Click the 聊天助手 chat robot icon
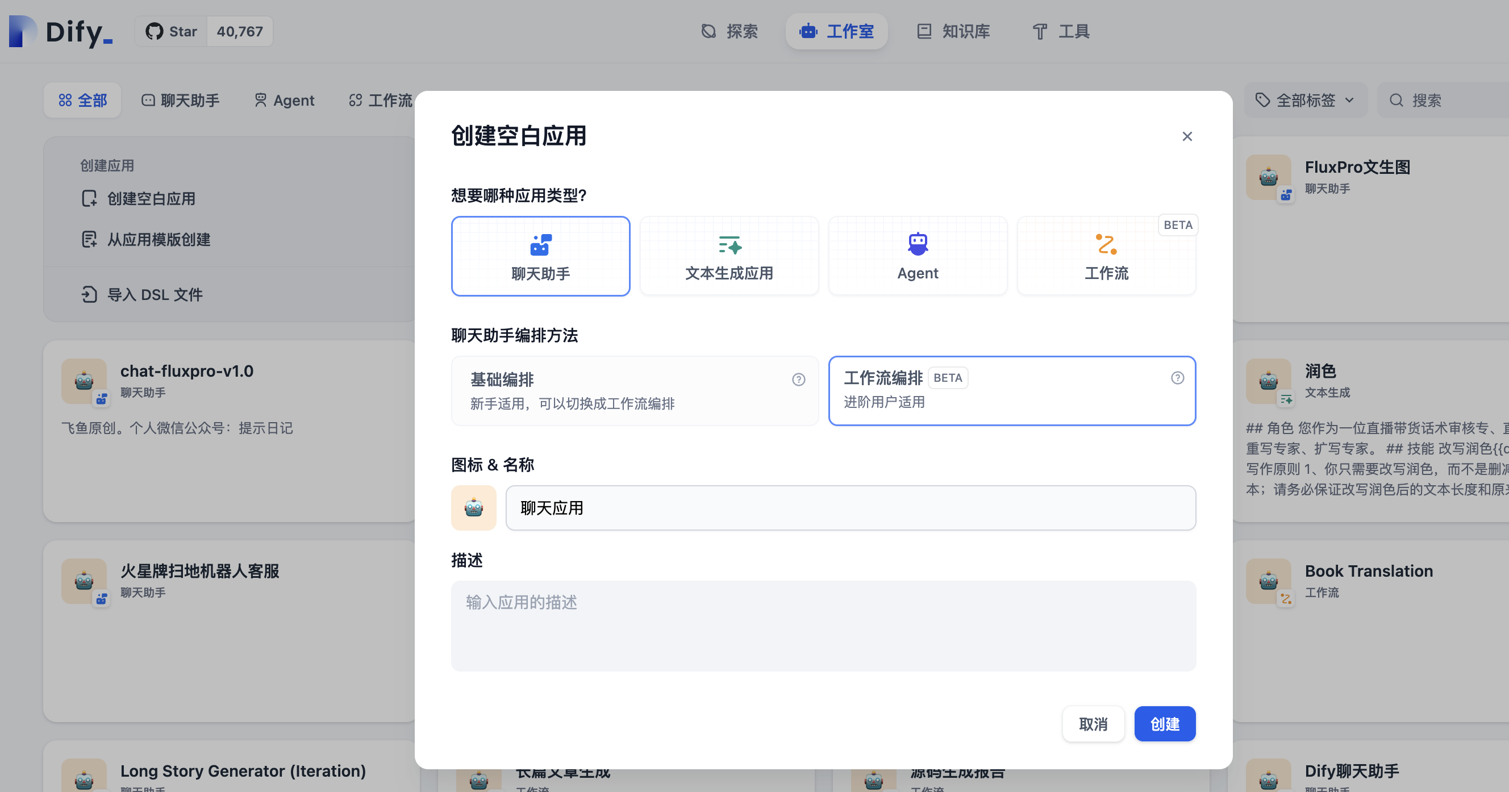Viewport: 1509px width, 792px height. 540,245
